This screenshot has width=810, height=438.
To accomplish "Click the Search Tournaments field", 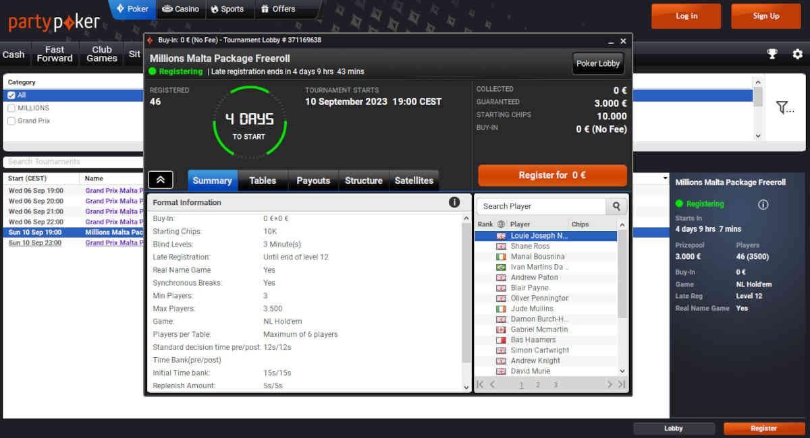I will pos(74,162).
